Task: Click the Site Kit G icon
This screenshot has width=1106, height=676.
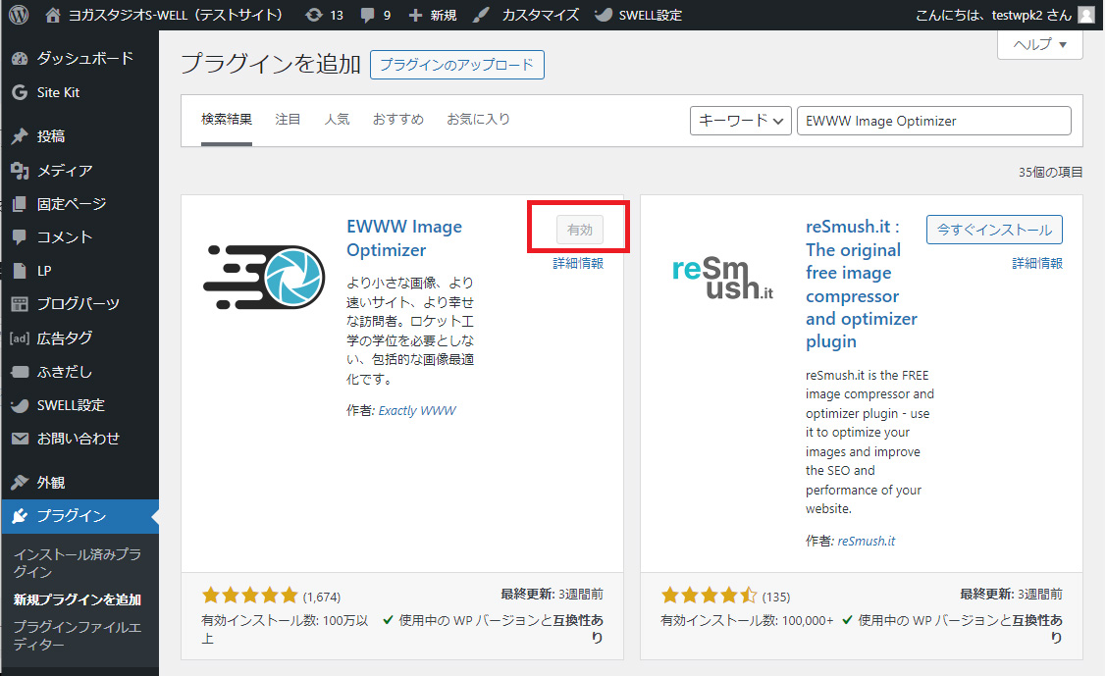Action: (20, 92)
